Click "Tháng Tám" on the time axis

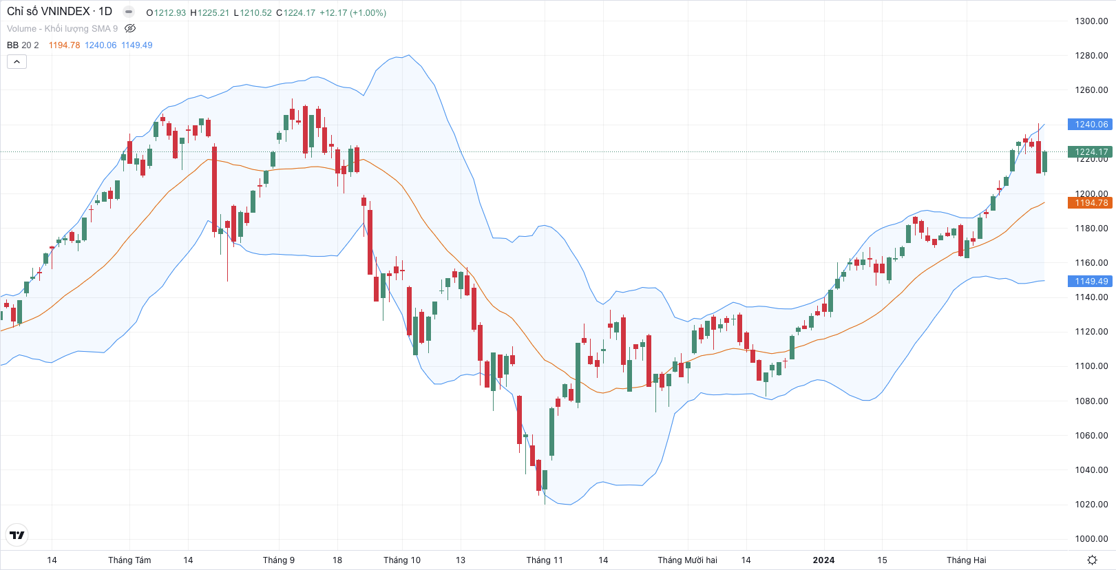129,560
